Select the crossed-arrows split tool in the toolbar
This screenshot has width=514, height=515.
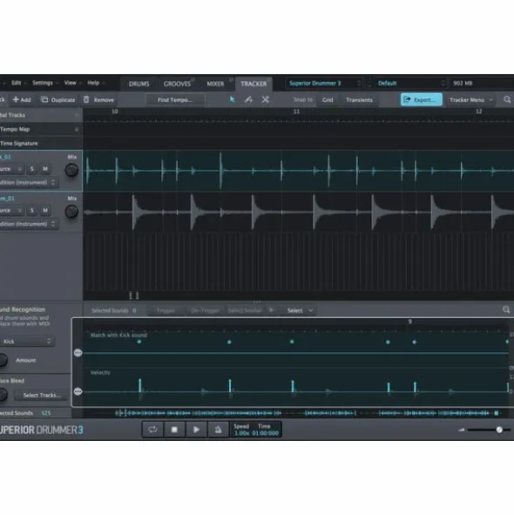tap(266, 99)
